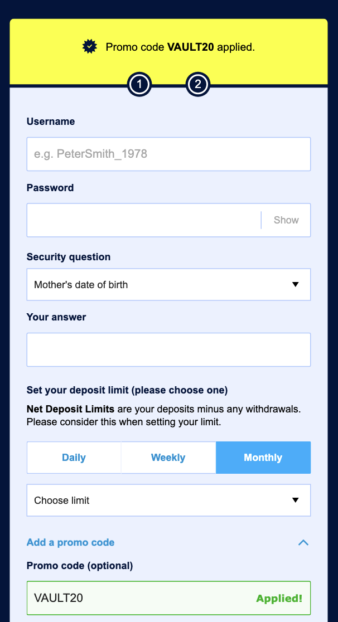The width and height of the screenshot is (338, 622).
Task: Select step 1 indicator circle
Action: [139, 84]
